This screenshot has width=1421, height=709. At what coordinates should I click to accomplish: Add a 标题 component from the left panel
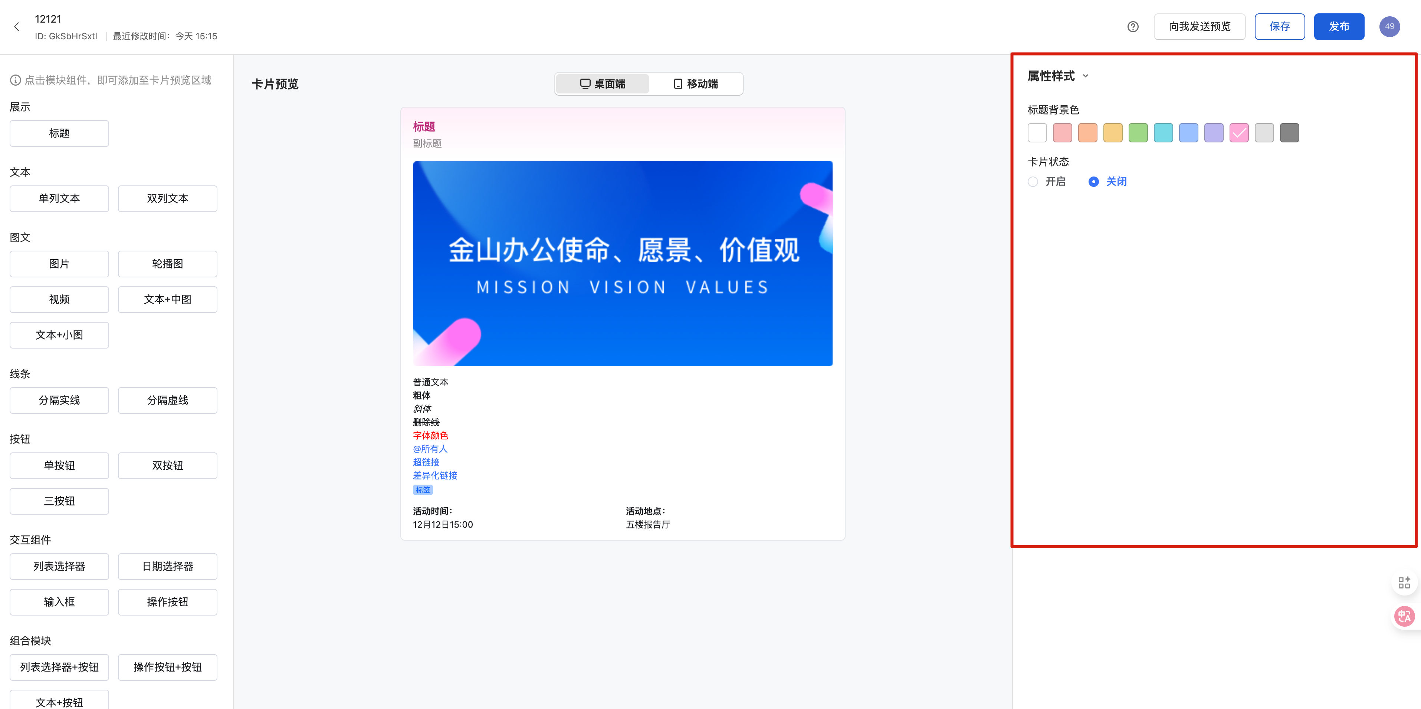click(59, 133)
